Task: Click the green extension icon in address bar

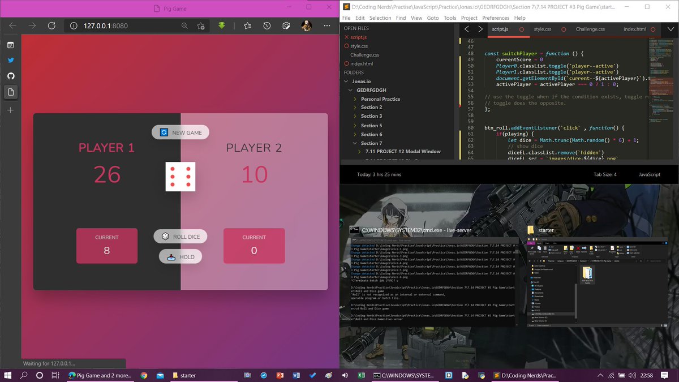Action: point(221,25)
